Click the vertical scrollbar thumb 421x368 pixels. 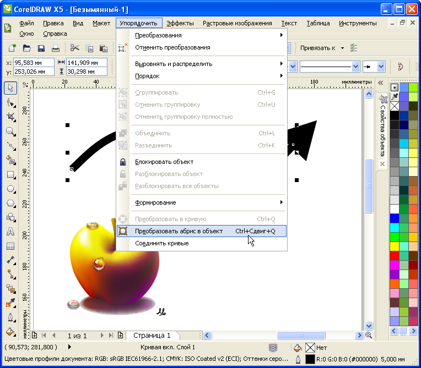pos(369,186)
